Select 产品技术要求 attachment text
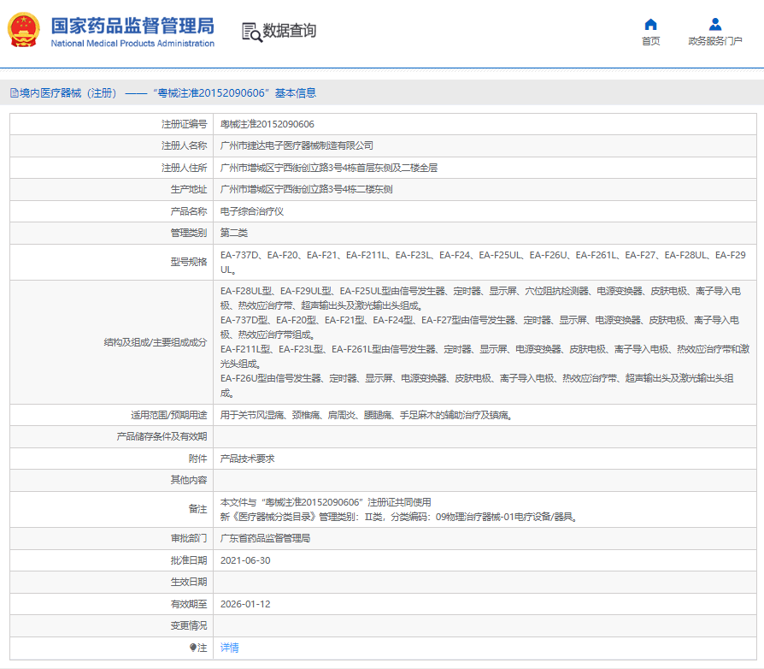The height and width of the screenshot is (669, 764). click(248, 459)
